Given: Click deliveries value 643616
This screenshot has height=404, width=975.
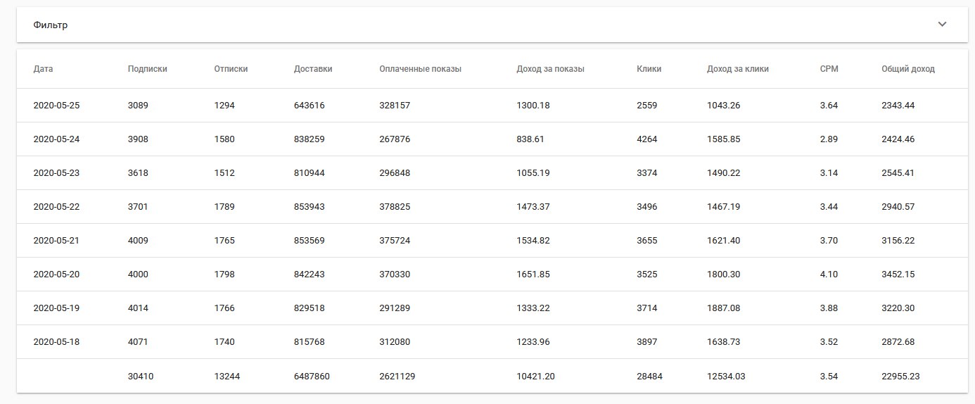Looking at the screenshot, I should coord(310,106).
